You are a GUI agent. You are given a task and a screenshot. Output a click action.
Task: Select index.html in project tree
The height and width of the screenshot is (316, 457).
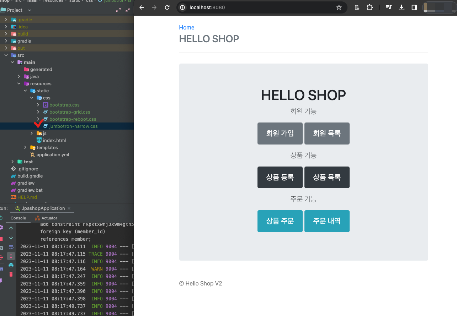(54, 140)
